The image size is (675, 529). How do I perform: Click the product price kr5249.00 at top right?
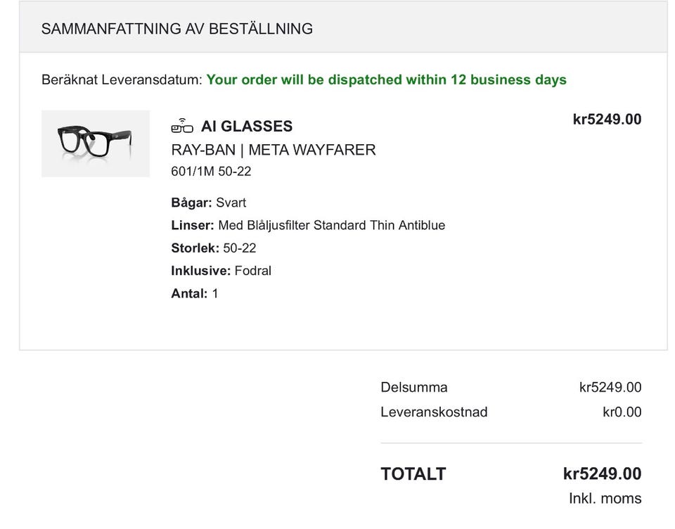click(607, 120)
